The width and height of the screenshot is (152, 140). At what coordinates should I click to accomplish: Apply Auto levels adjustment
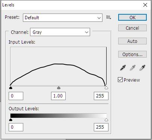pos(132,41)
